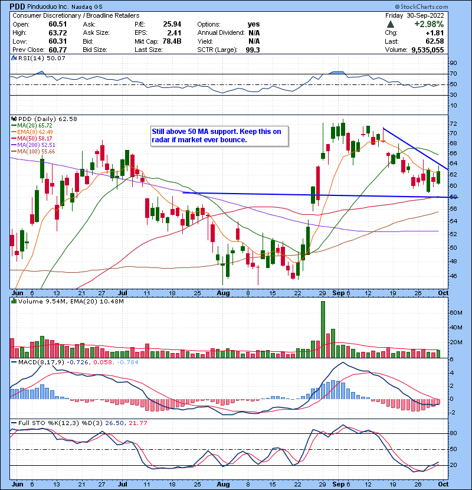Click the EPS value 2.41
The image size is (472, 490).
[x=174, y=32]
